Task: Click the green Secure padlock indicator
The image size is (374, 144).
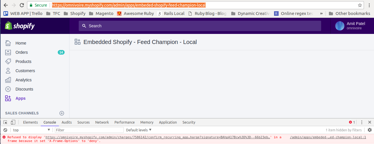Action: point(39,5)
